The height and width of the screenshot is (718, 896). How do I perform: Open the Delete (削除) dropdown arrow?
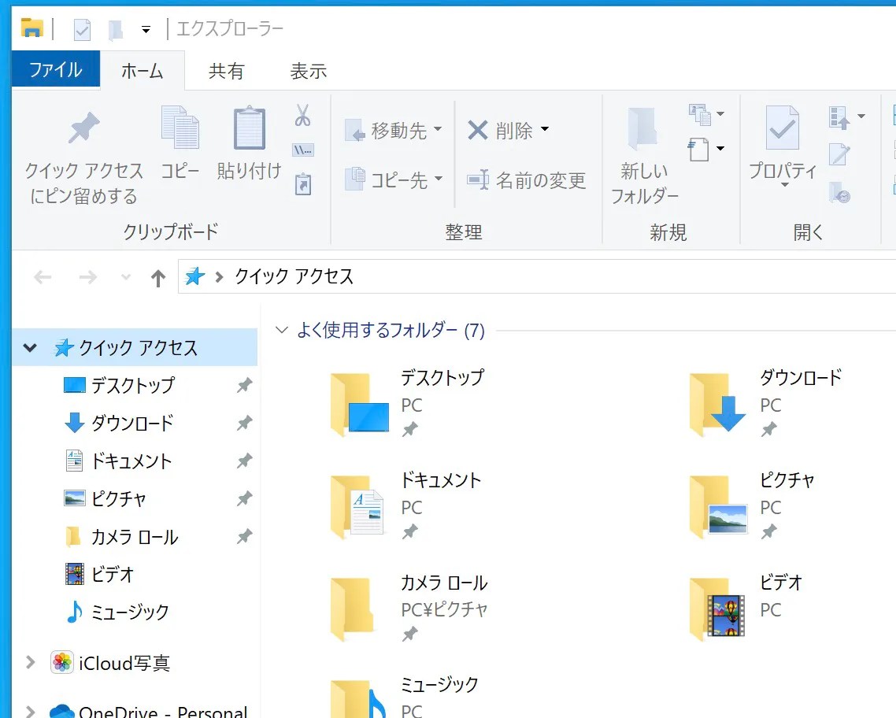click(x=545, y=129)
